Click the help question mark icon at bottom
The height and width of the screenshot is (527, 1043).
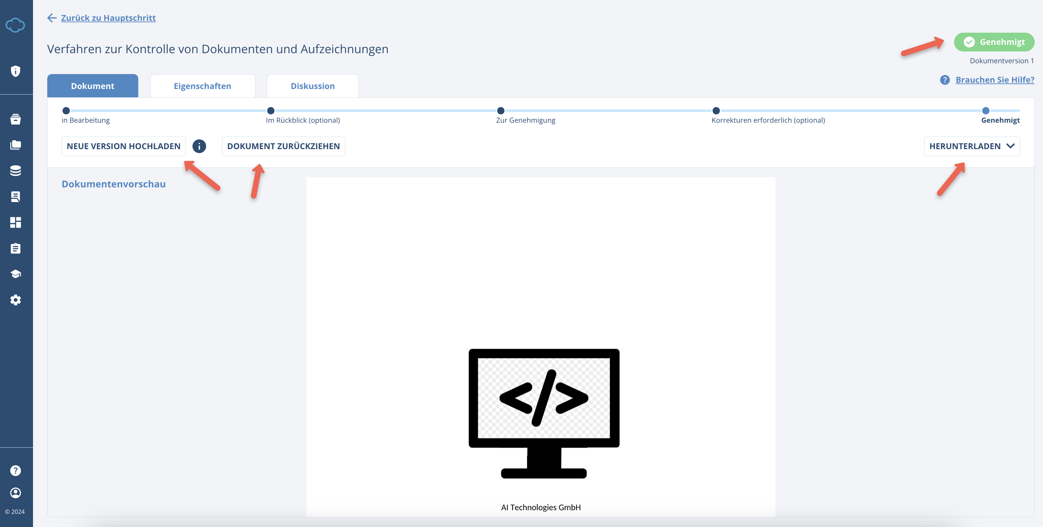point(16,470)
